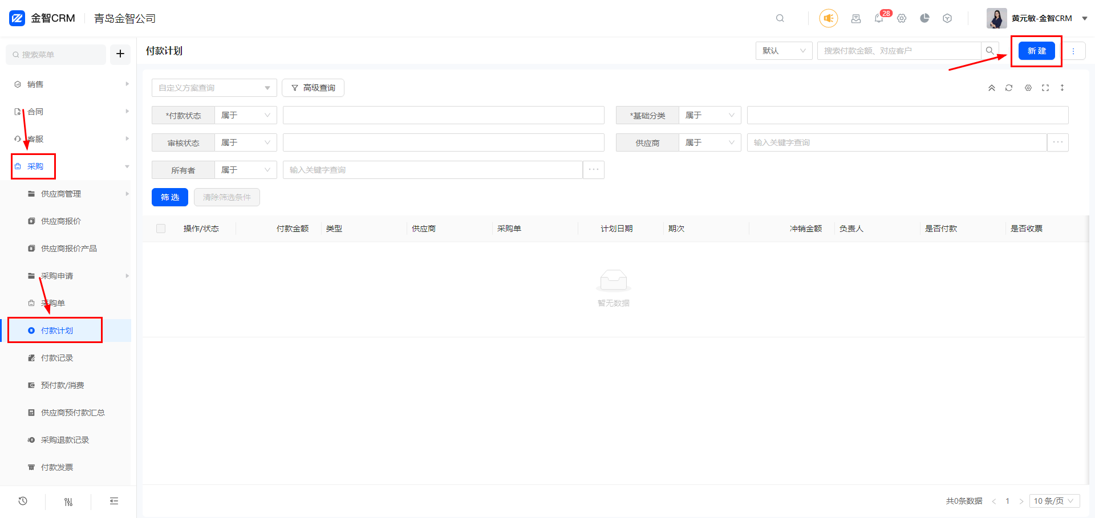Focus the 付款状态 value field
The image size is (1095, 518).
(x=444, y=115)
